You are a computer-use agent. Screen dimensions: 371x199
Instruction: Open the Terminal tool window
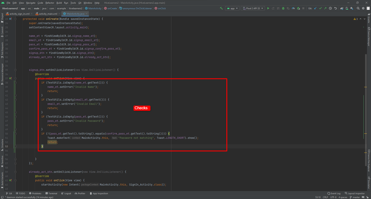[x=51, y=193]
